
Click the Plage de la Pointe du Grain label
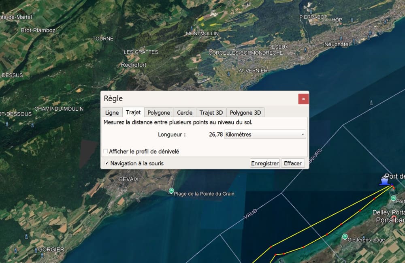tap(204, 194)
